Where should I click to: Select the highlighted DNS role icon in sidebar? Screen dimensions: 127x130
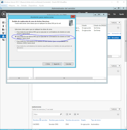point(3,36)
